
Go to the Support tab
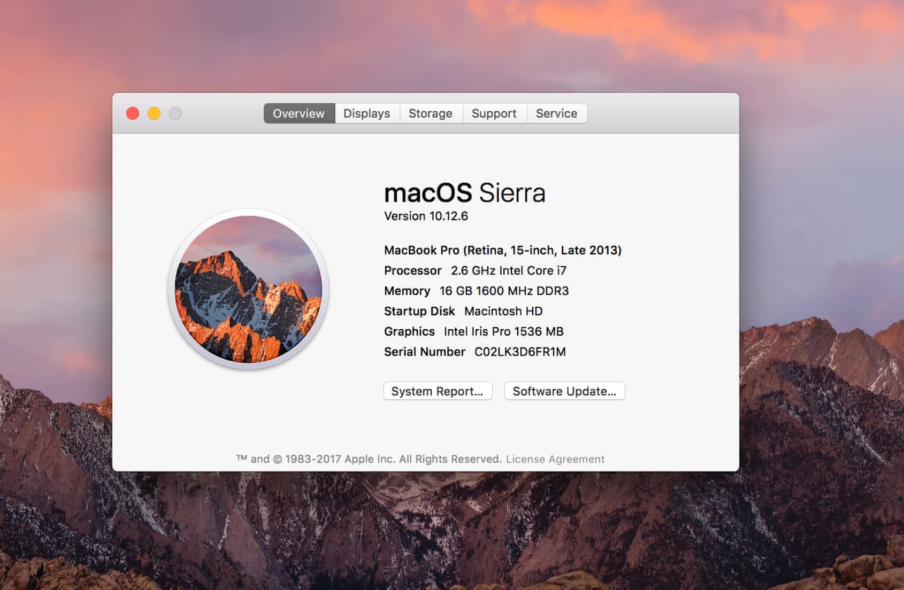(494, 113)
